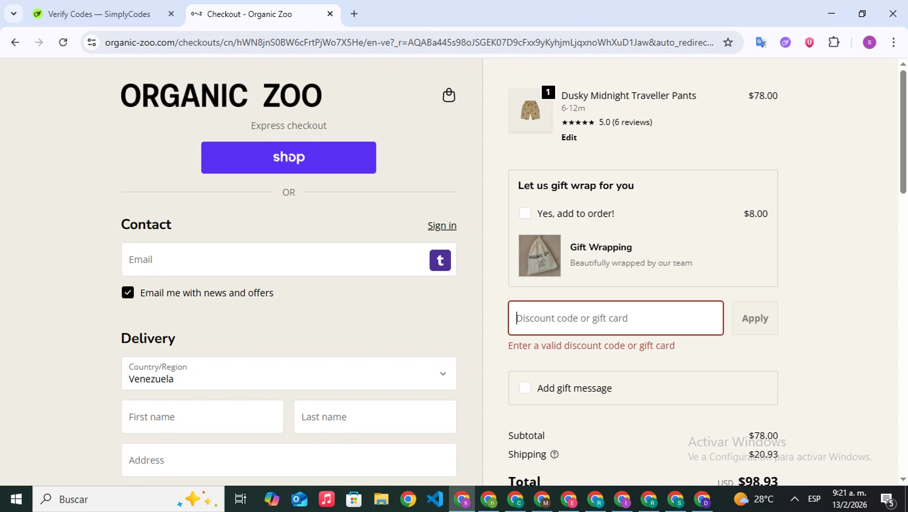Screen dimensions: 908x512
Task: Open a new browser tab
Action: point(354,14)
